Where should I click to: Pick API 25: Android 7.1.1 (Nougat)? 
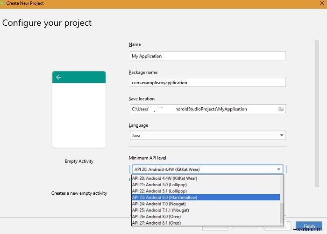tap(206, 210)
